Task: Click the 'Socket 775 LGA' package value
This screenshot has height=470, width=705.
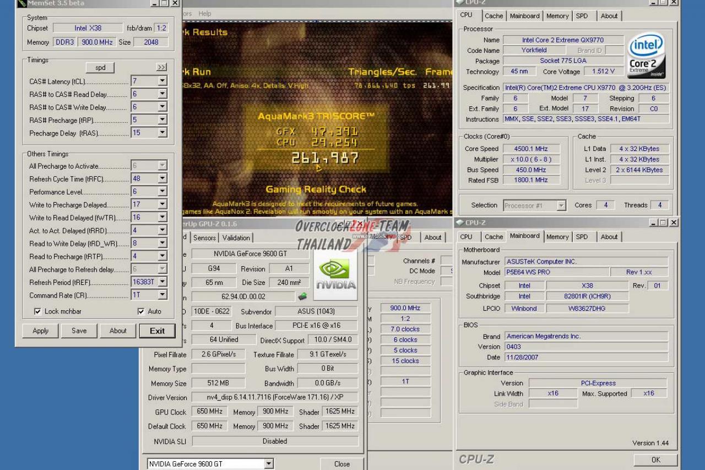Action: (563, 61)
